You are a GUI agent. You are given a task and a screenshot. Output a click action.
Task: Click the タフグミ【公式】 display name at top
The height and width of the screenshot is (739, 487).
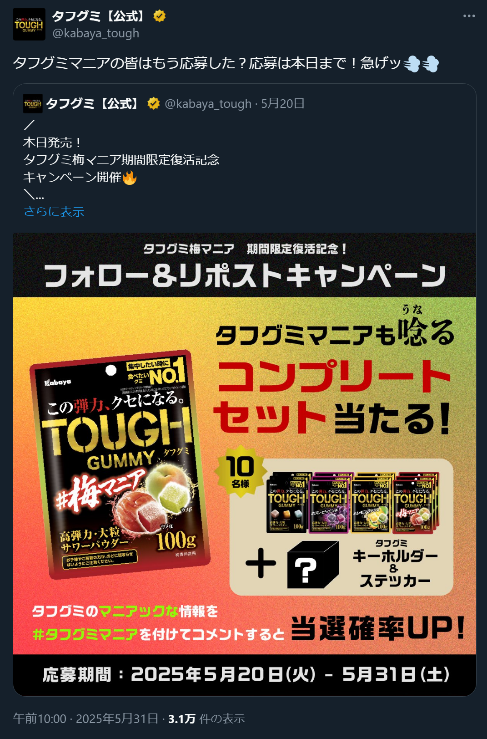coord(98,16)
